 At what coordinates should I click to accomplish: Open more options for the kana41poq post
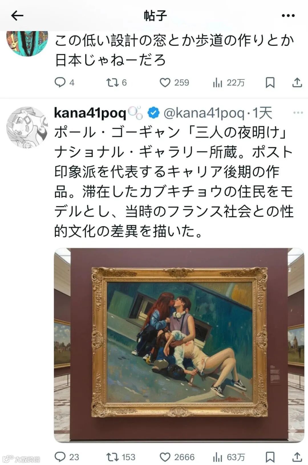298,113
